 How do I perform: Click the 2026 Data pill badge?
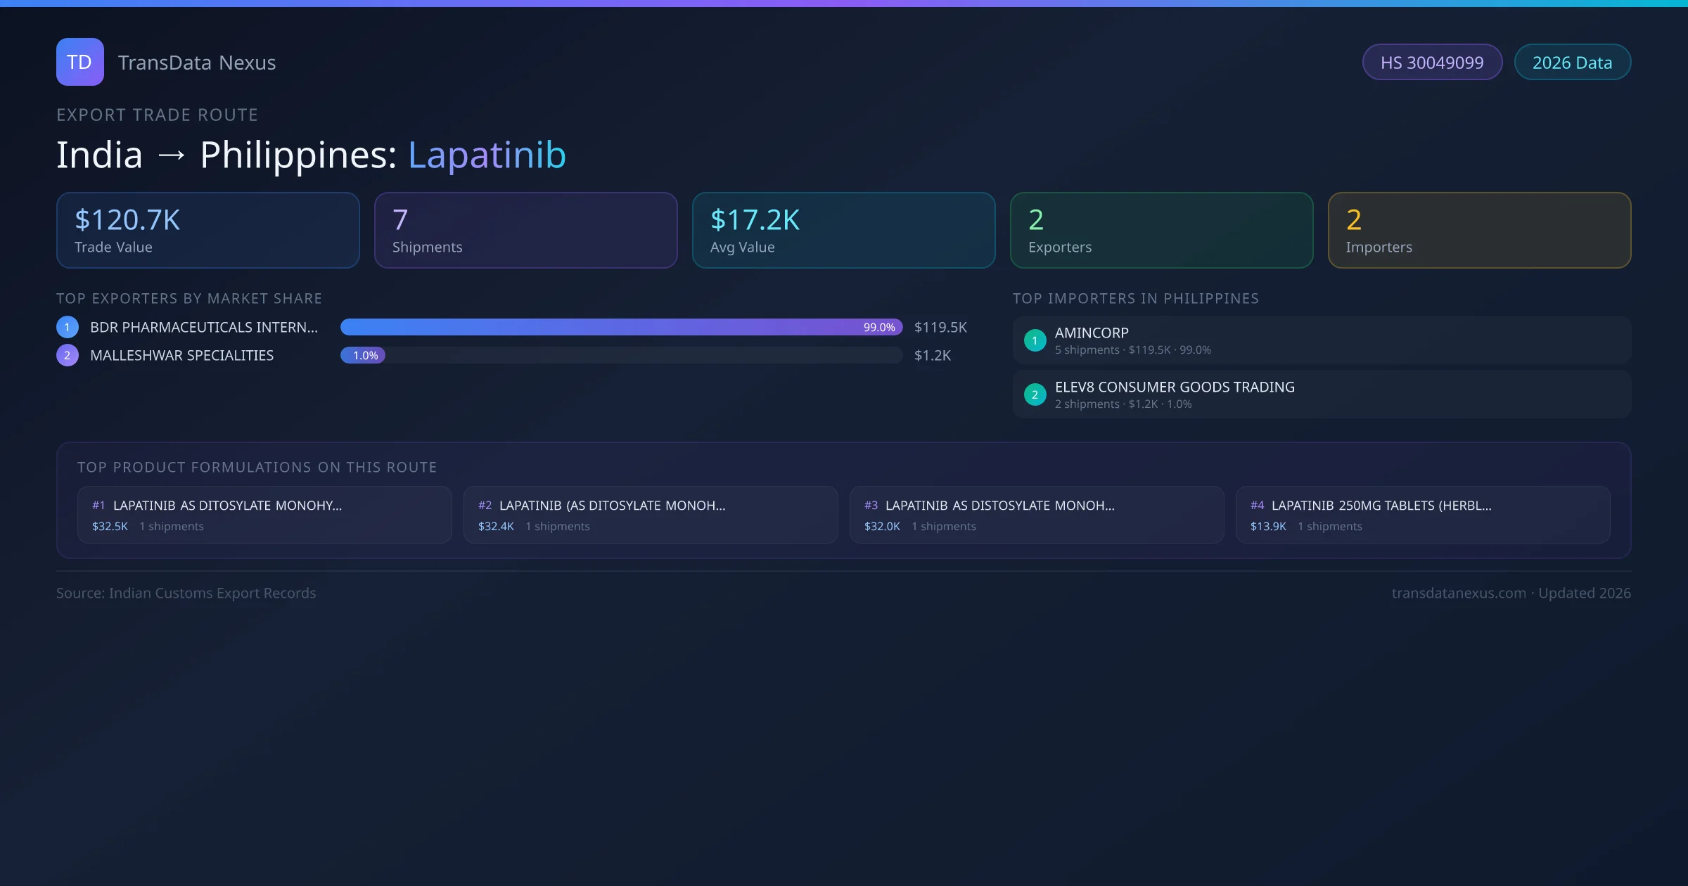coord(1572,63)
